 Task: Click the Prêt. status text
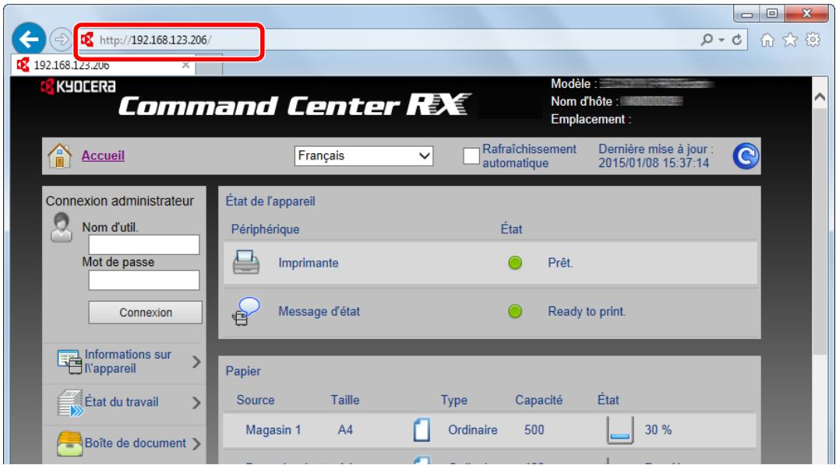[560, 263]
